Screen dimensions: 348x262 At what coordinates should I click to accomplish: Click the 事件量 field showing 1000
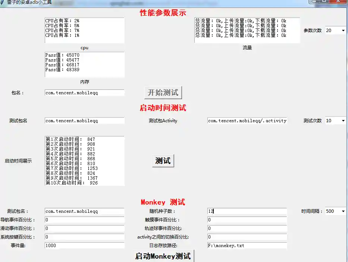(84, 245)
